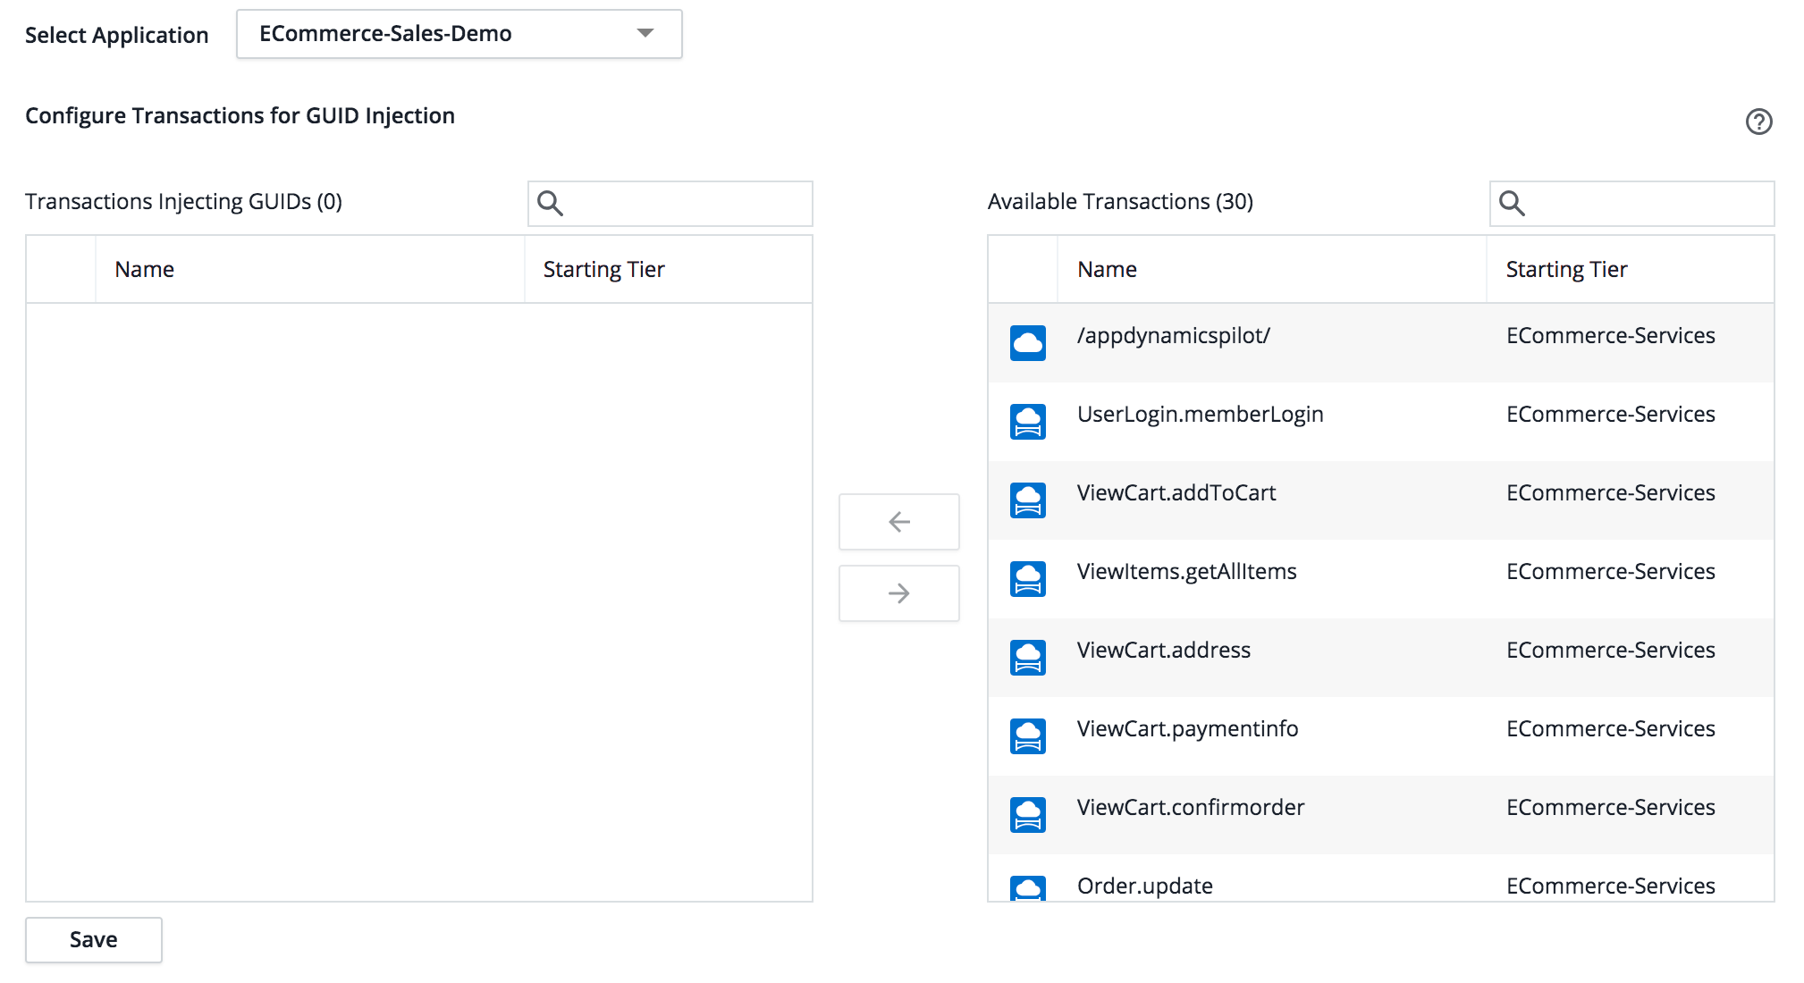The image size is (1804, 983).
Task: Click ECommerce-Services tier for ViewCart.addToCart
Action: [x=1610, y=493]
